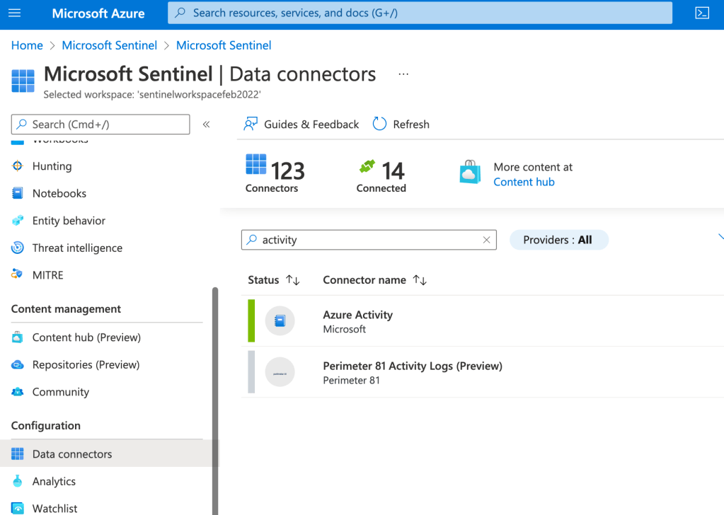Image resolution: width=724 pixels, height=515 pixels.
Task: Click the Content hub link
Action: [524, 182]
